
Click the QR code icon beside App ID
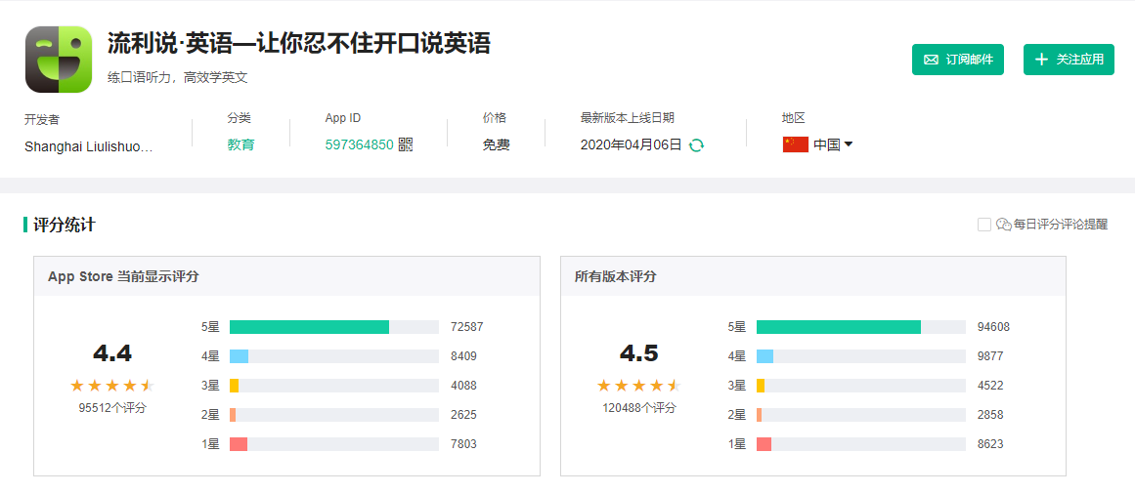pyautogui.click(x=406, y=144)
